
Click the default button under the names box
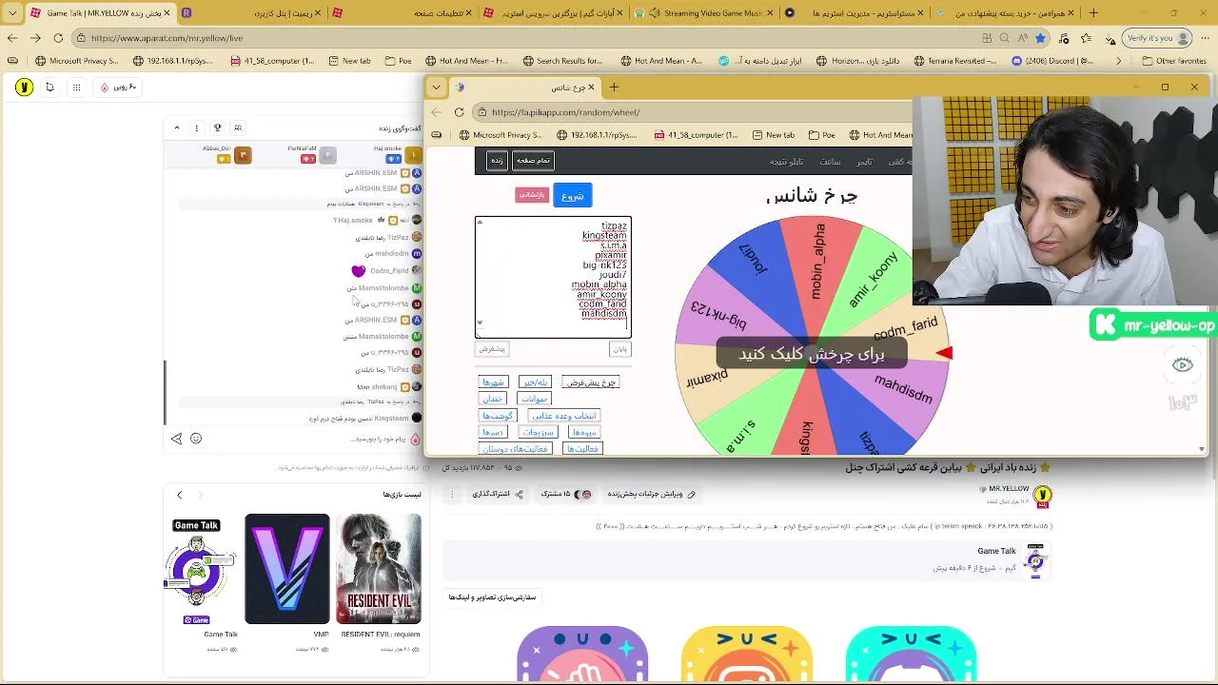(492, 349)
